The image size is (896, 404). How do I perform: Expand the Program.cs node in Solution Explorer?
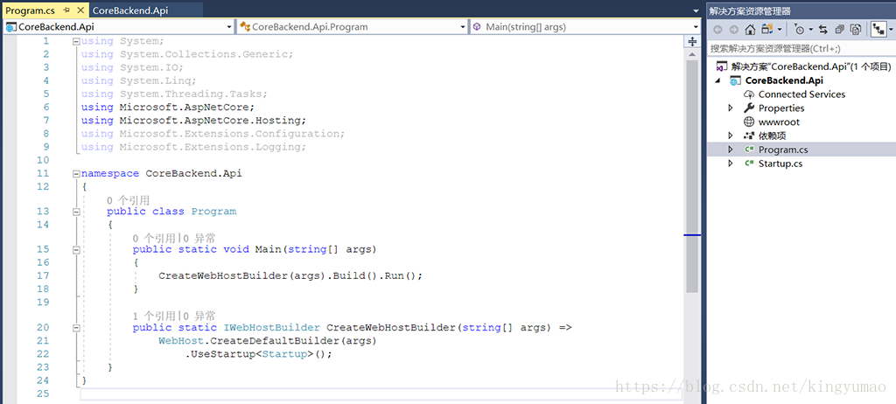point(731,150)
